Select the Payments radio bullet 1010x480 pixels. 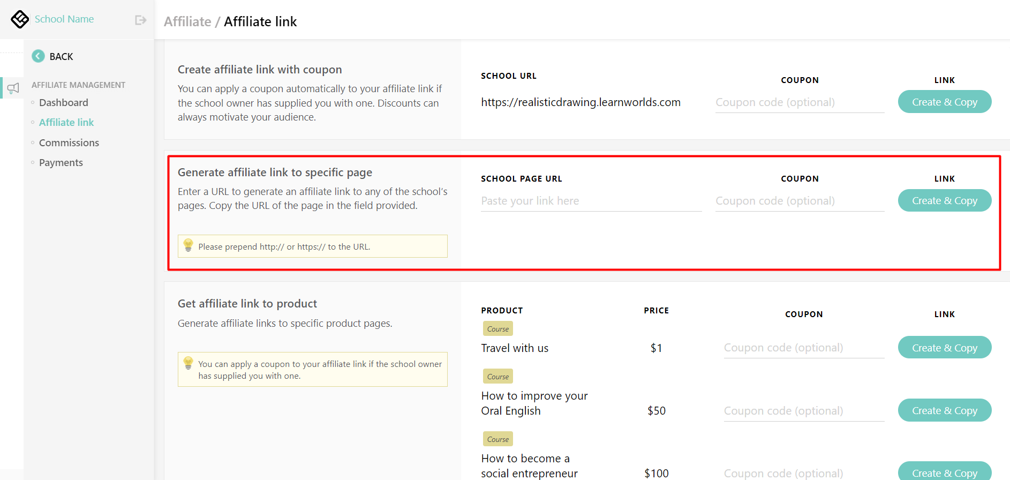pyautogui.click(x=33, y=162)
